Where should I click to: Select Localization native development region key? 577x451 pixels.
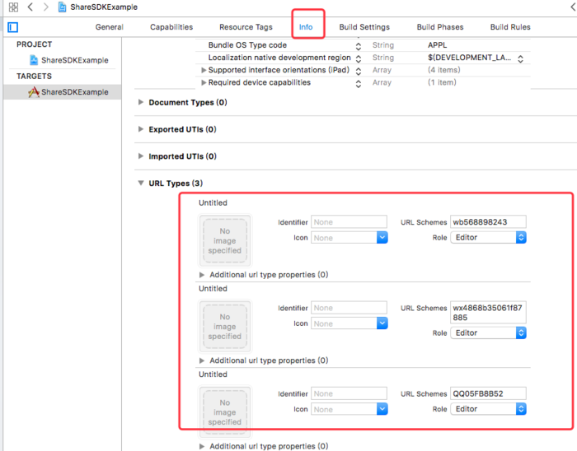pos(279,58)
